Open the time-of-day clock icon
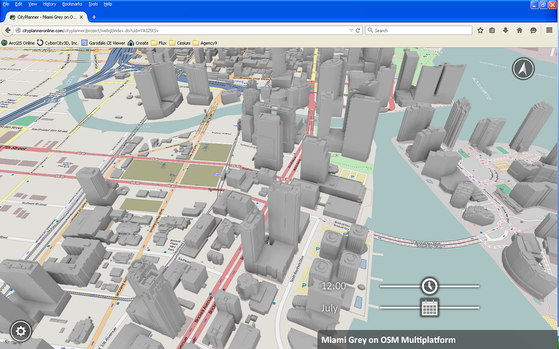559x349 pixels. [429, 286]
